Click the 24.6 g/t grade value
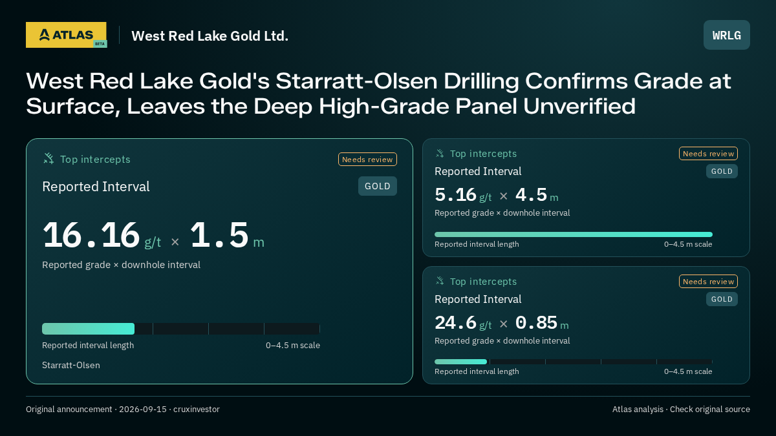The width and height of the screenshot is (776, 436). pyautogui.click(x=463, y=323)
